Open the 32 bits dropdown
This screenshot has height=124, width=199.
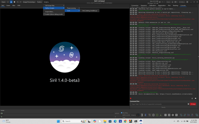click(x=182, y=2)
